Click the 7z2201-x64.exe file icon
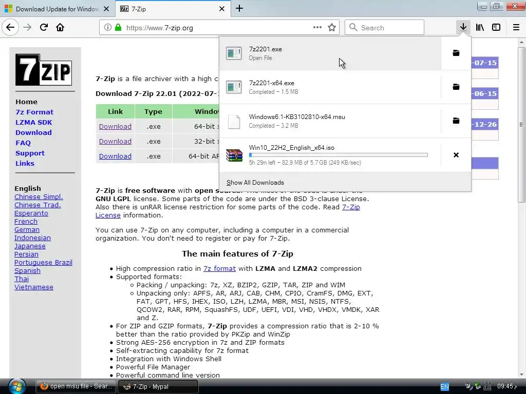The width and height of the screenshot is (526, 394). [234, 87]
